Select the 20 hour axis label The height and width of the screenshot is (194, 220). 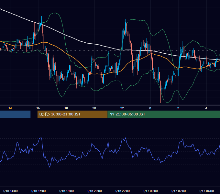click(94, 108)
